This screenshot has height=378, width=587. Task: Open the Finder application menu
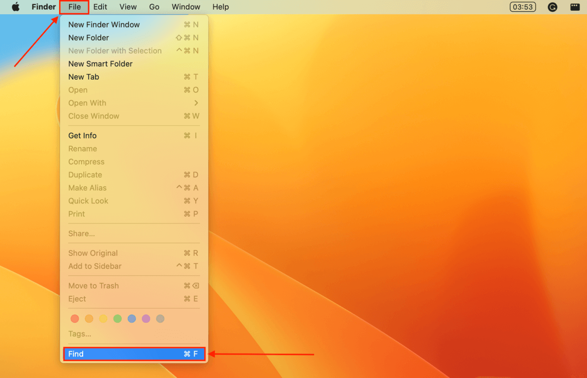click(x=44, y=7)
